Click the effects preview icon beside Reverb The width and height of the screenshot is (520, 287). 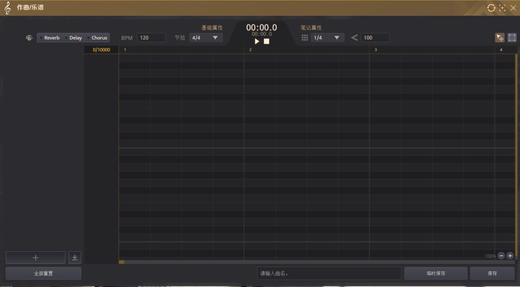(x=29, y=37)
